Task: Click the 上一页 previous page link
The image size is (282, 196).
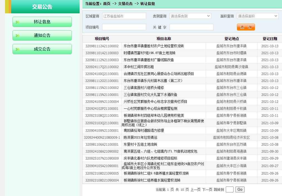Action: [195, 190]
